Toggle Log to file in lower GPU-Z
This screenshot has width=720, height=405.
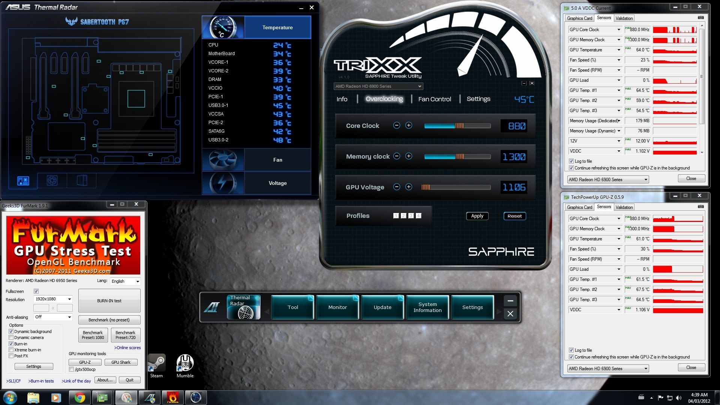(571, 350)
